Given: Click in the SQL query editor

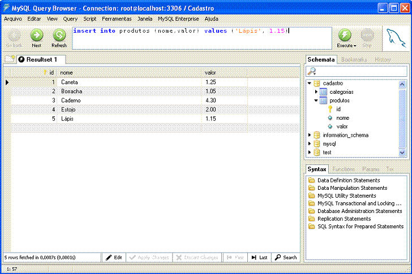Looking at the screenshot, I should 202,38.
